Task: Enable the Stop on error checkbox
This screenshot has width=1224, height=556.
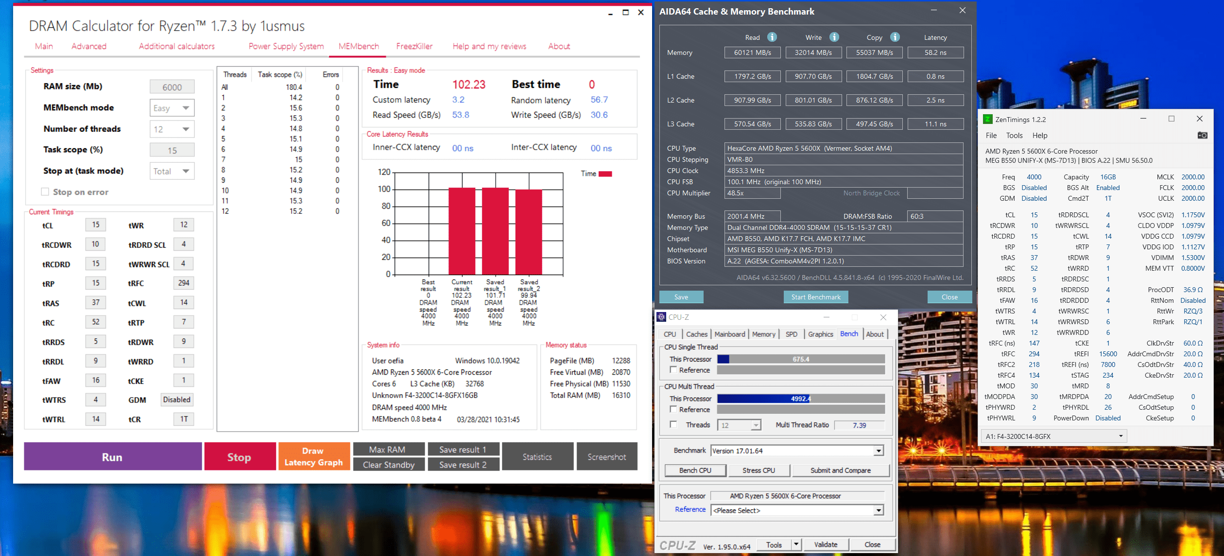Action: click(45, 191)
